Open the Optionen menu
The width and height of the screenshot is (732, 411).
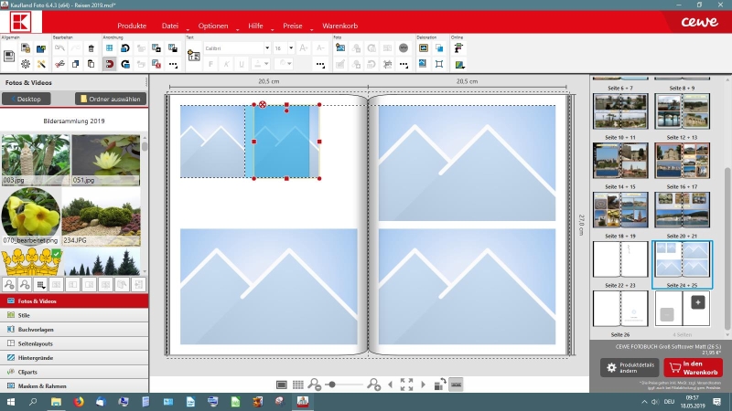coord(213,26)
